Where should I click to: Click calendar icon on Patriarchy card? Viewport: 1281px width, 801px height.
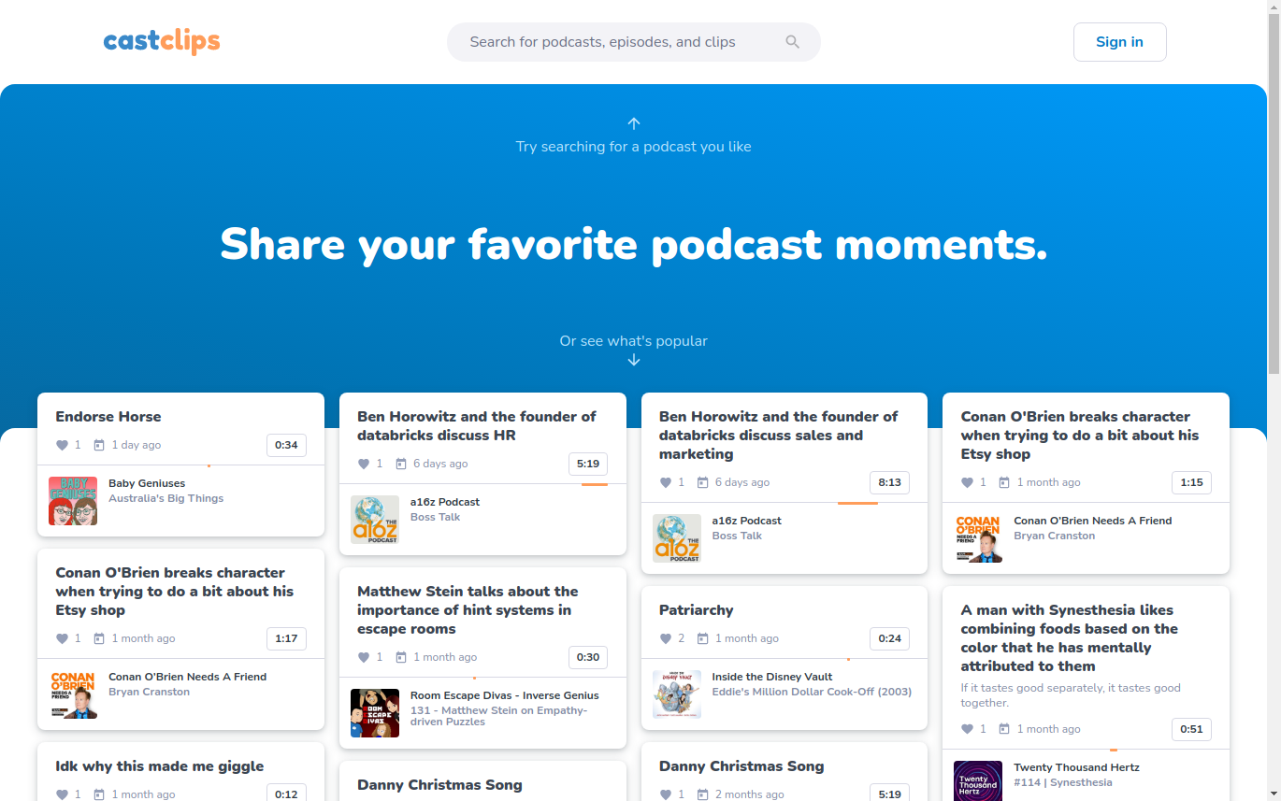(x=703, y=638)
